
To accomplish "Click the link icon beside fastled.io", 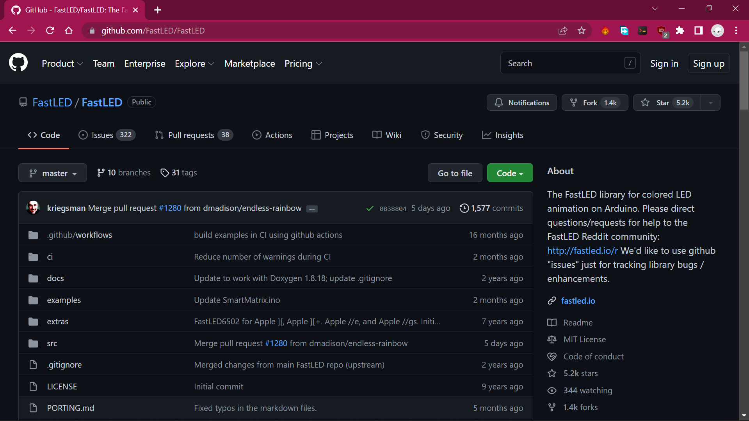I will point(552,301).
